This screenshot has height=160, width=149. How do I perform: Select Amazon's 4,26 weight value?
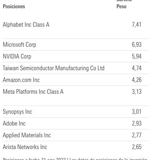136,80
